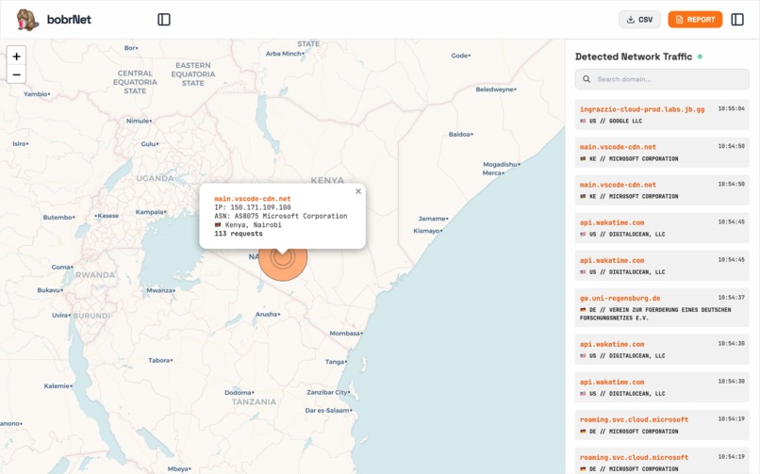Open main.vscode-cdn.net link in popup
760x474 pixels.
click(253, 199)
